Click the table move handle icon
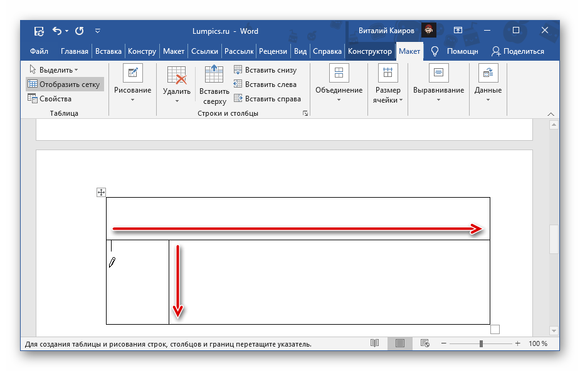This screenshot has width=580, height=371. tap(101, 193)
